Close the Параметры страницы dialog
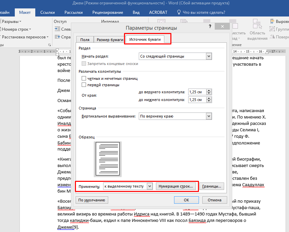Viewport: 289px width, 232px height. (222, 26)
